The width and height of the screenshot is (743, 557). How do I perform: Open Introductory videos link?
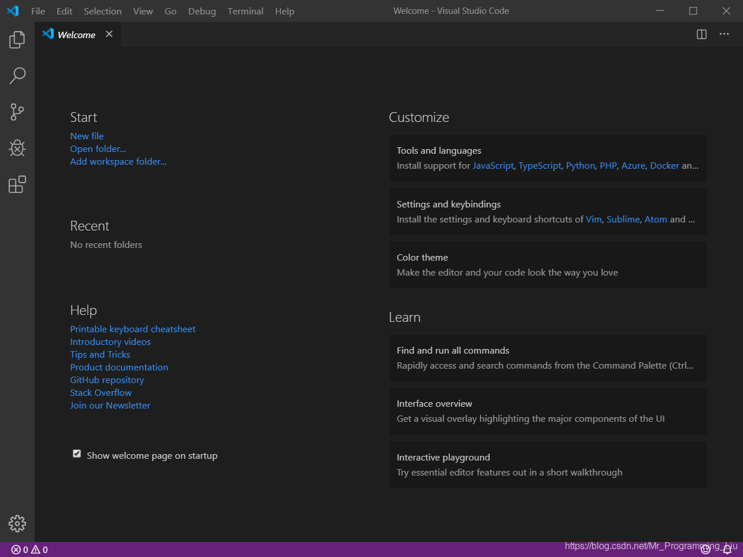[x=110, y=342]
